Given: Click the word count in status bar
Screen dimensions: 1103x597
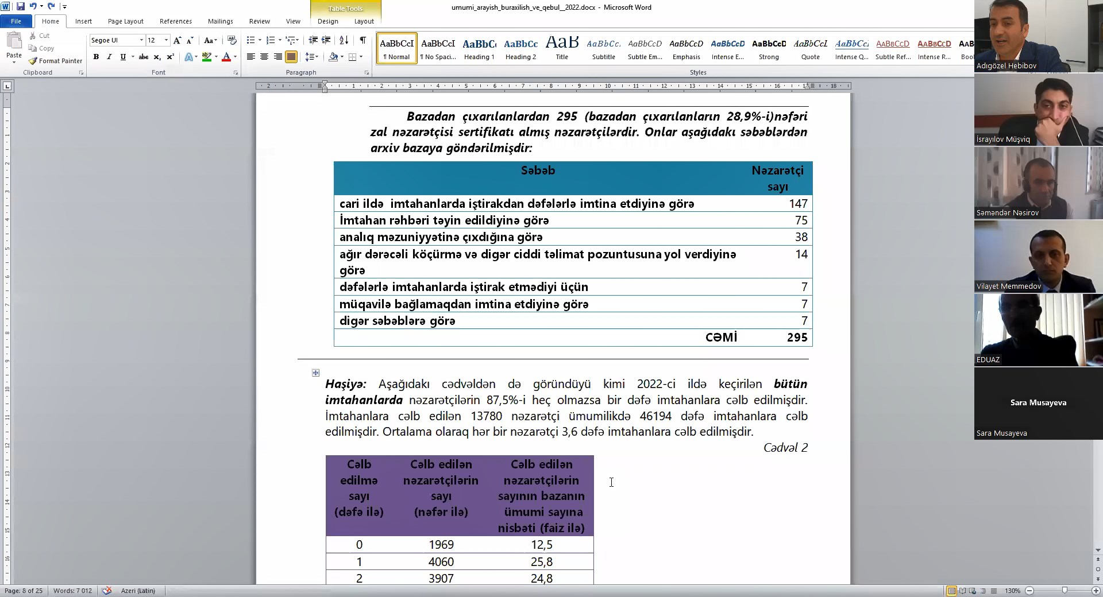Looking at the screenshot, I should (x=72, y=591).
